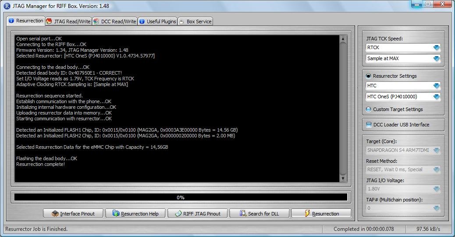Image resolution: width=455 pixels, height=237 pixels.
Task: Open the JTAG Read/Write tab
Action: pos(68,22)
